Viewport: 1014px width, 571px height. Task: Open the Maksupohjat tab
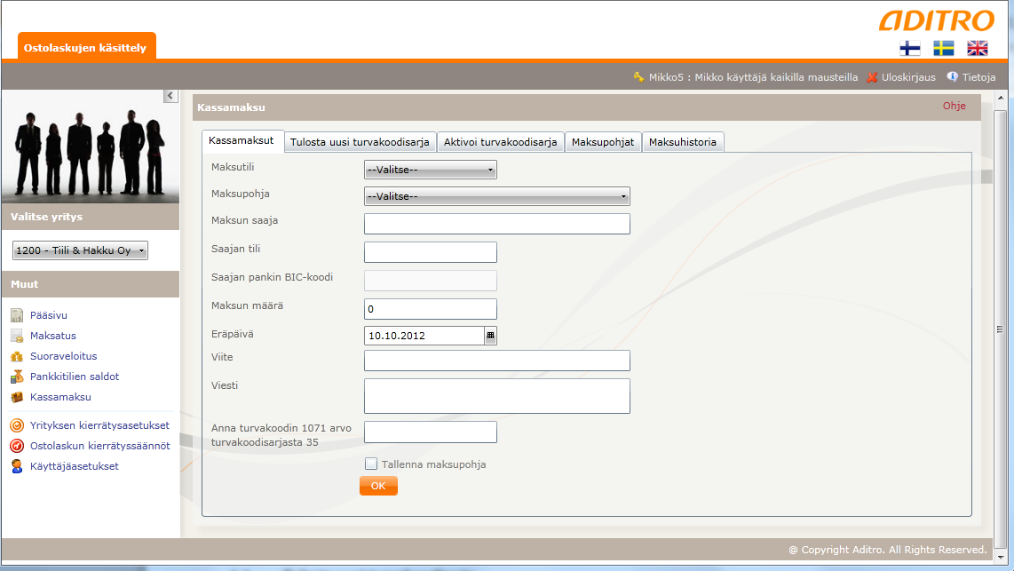603,142
